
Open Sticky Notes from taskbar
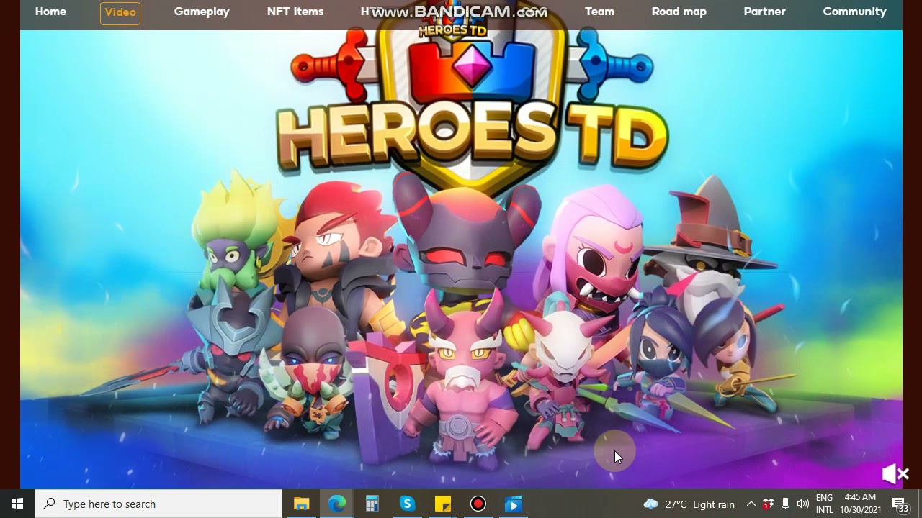click(442, 504)
